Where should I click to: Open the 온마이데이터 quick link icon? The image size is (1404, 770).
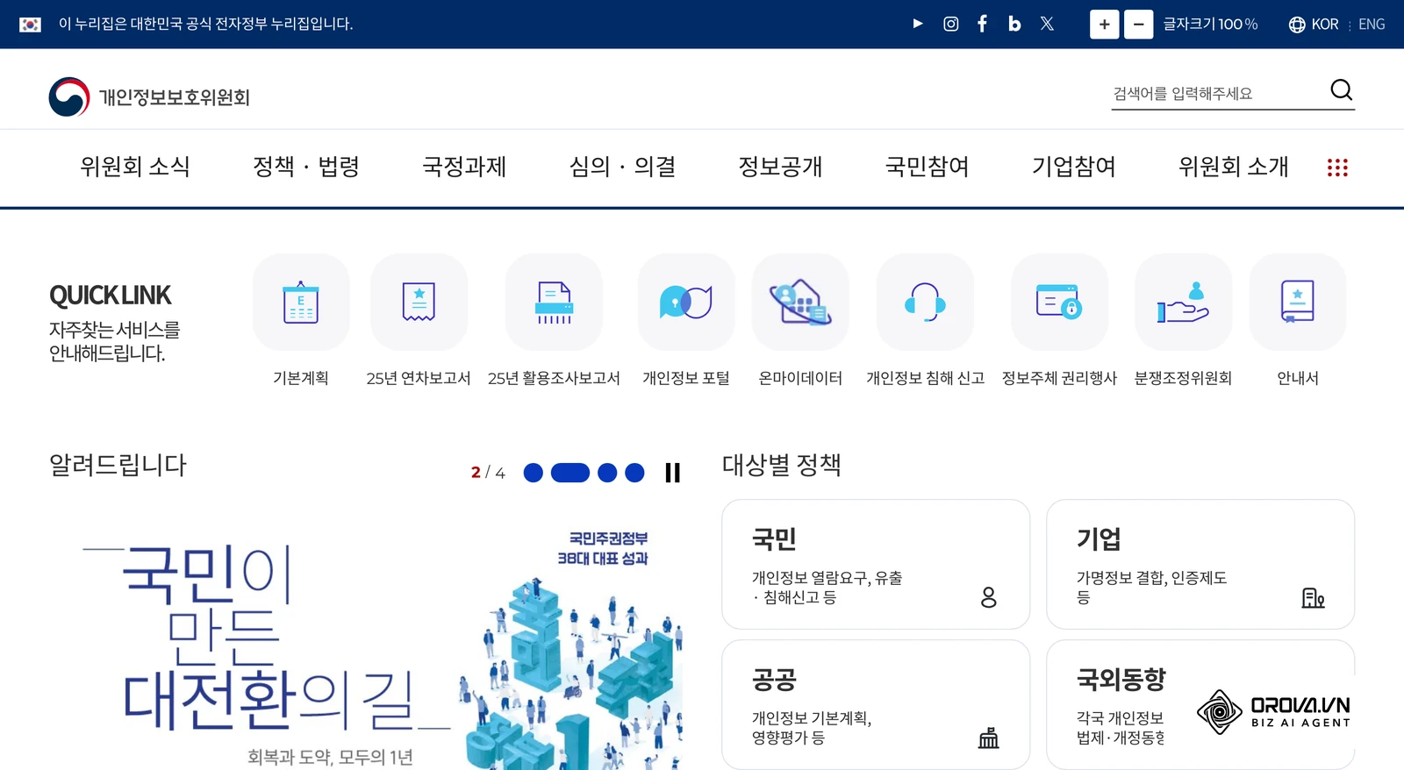coord(800,303)
